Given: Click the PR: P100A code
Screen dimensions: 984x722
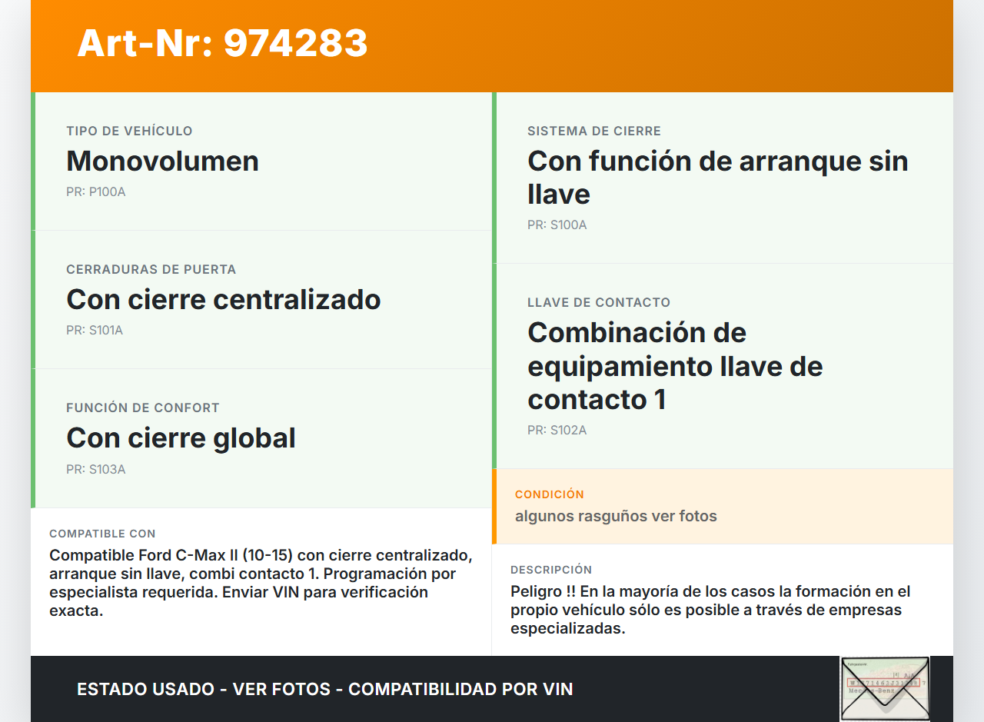Looking at the screenshot, I should tap(95, 192).
